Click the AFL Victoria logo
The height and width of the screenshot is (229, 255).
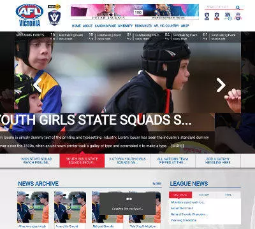click(x=29, y=15)
